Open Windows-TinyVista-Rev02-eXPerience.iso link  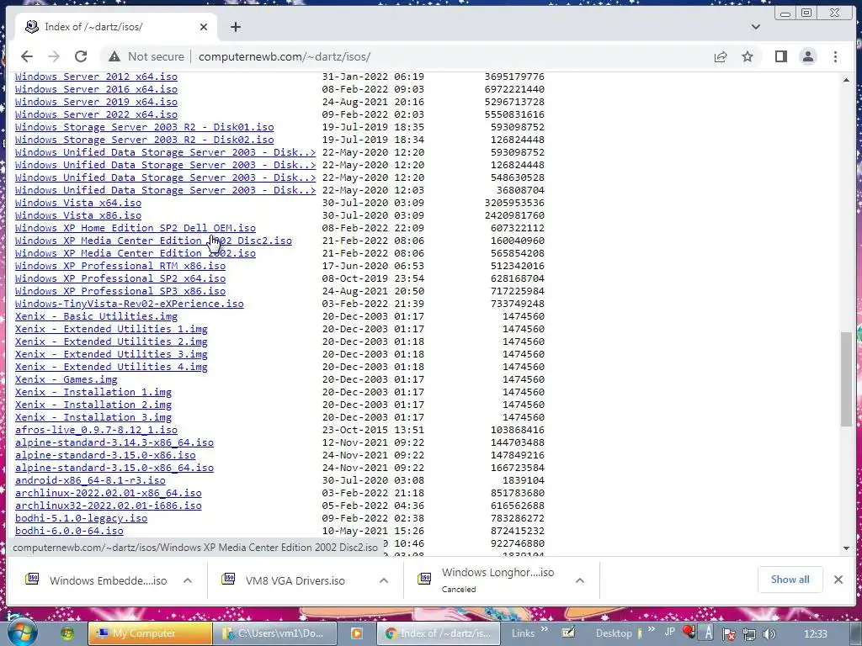(x=129, y=304)
